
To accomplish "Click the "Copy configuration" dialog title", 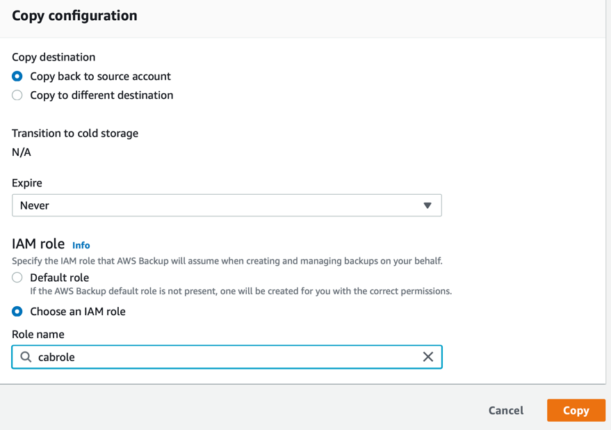I will pyautogui.click(x=74, y=15).
